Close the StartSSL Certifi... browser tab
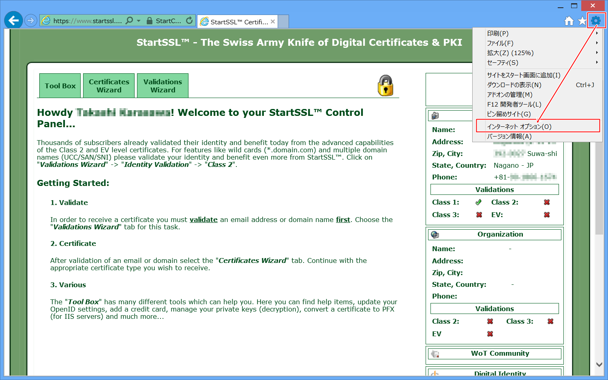 tap(273, 22)
